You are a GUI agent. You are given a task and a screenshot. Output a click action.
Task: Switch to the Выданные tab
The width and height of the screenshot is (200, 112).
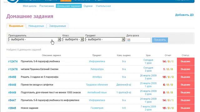click(x=16, y=26)
